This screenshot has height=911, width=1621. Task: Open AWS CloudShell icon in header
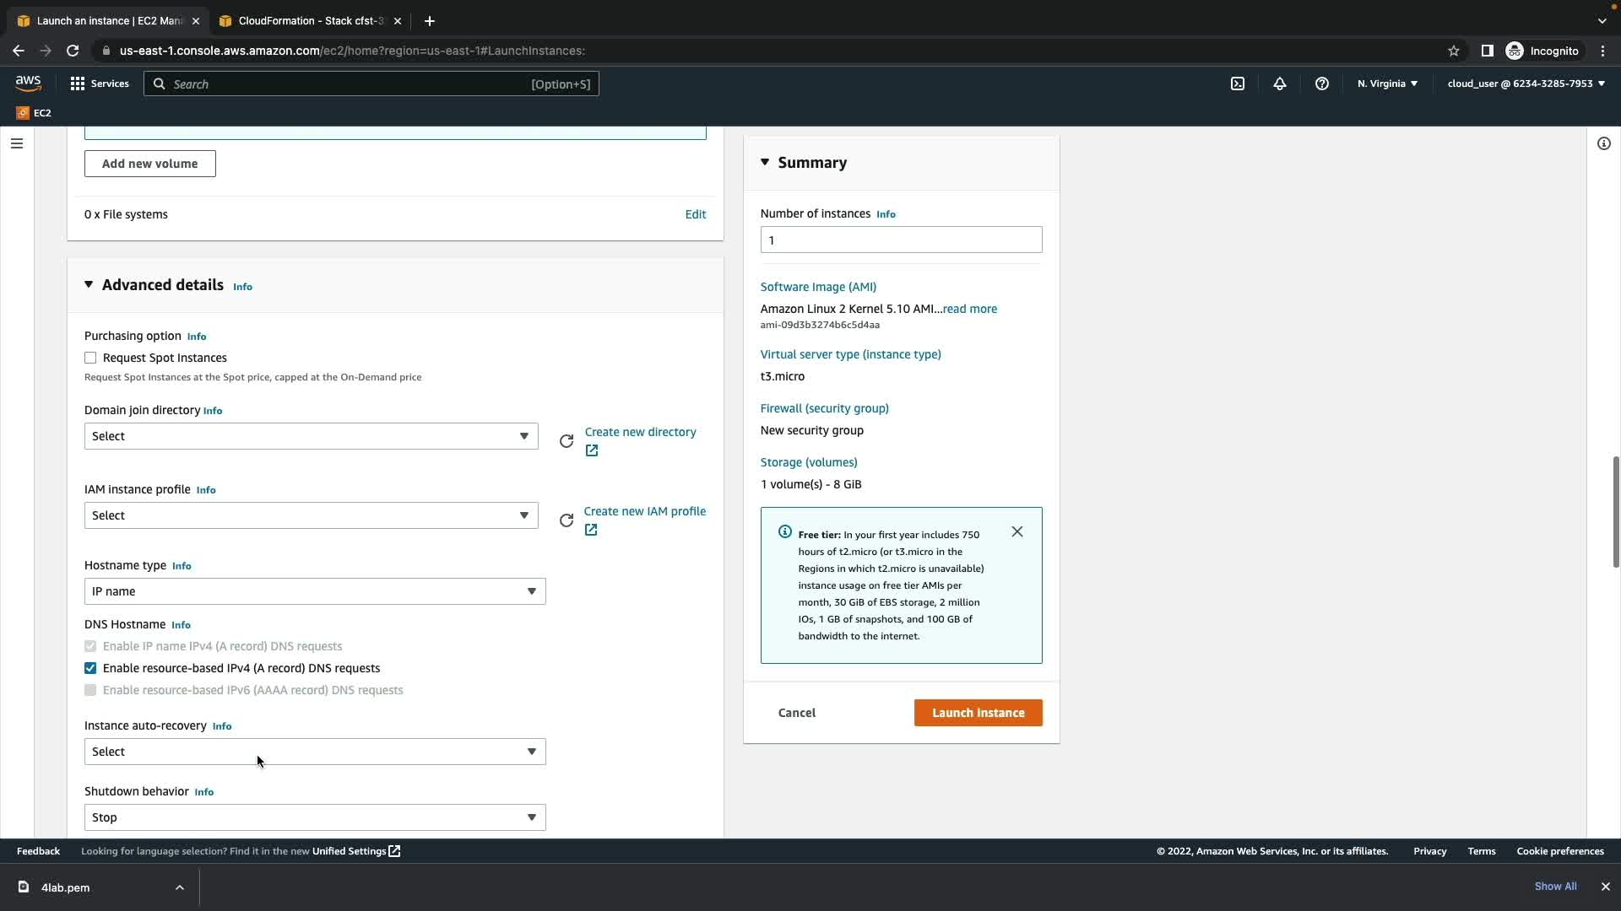tap(1237, 84)
